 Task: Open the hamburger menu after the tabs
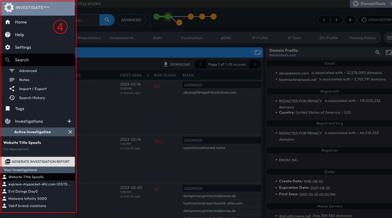[x=389, y=38]
